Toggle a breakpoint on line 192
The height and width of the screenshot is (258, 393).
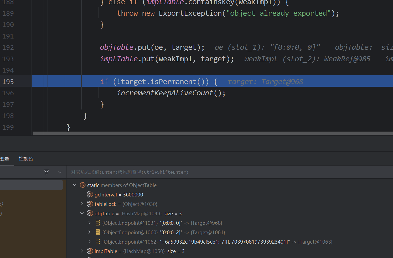tap(8, 47)
